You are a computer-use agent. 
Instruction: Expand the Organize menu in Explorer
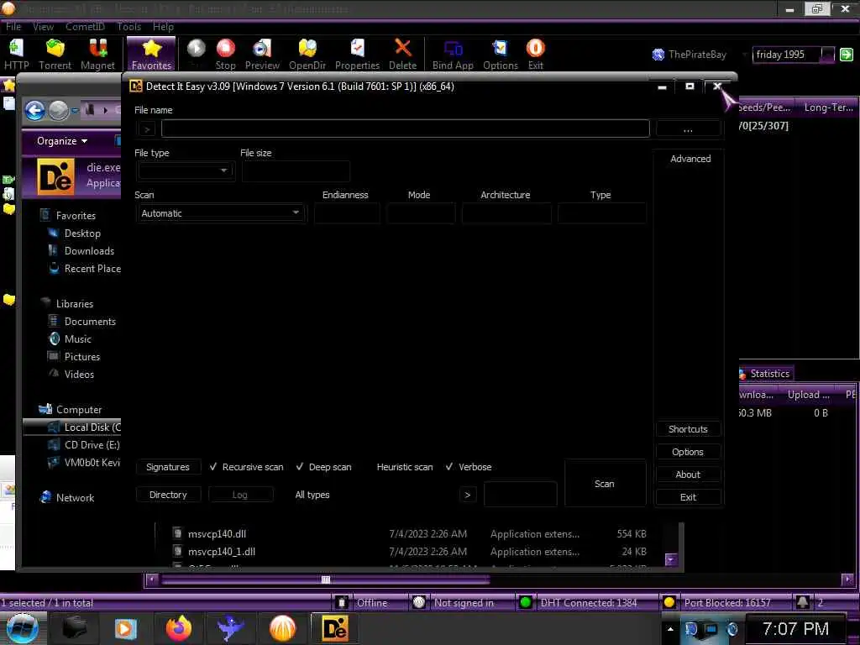[x=62, y=141]
